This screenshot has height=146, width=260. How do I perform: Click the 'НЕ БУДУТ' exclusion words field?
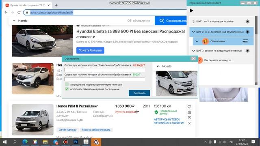(x=105, y=70)
